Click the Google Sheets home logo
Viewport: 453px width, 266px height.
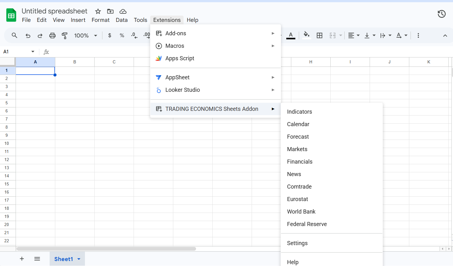click(11, 15)
